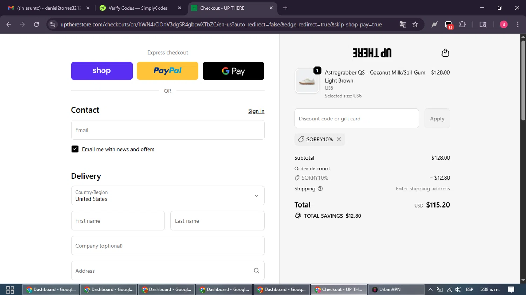Translate this page icon

(403, 24)
